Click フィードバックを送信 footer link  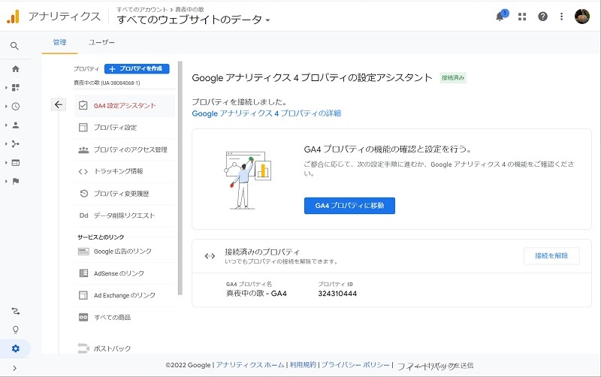[x=435, y=366]
